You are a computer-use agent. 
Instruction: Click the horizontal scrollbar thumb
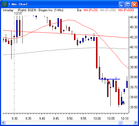(x=120, y=122)
